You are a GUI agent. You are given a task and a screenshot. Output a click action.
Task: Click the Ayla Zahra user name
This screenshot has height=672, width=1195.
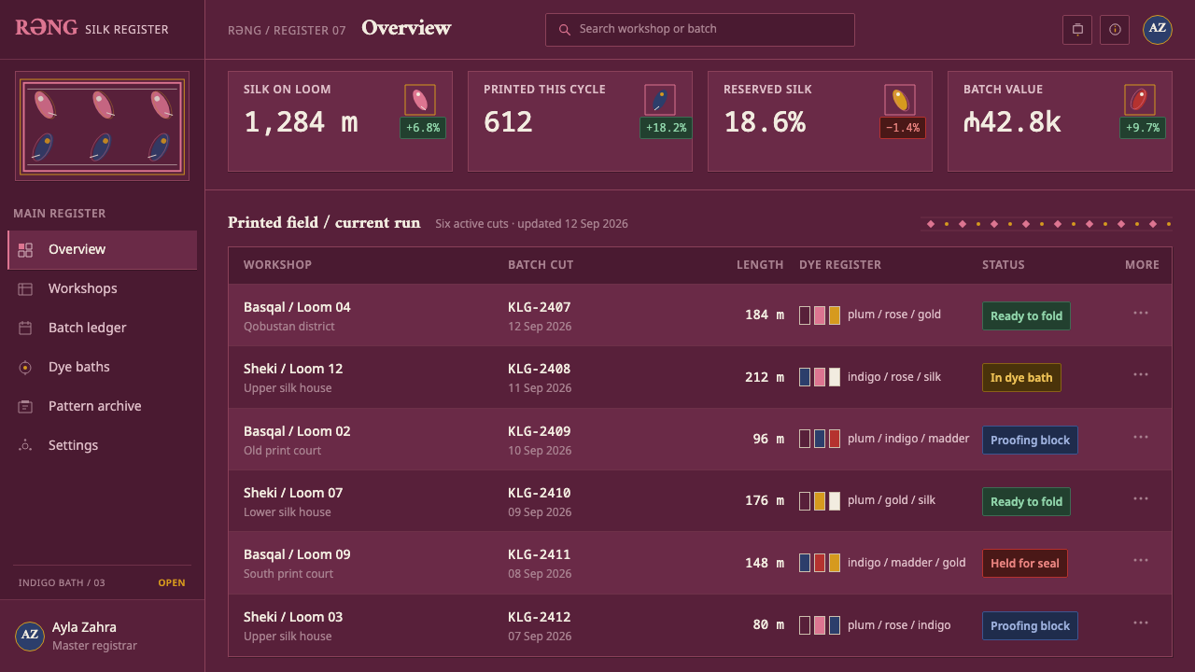84,627
